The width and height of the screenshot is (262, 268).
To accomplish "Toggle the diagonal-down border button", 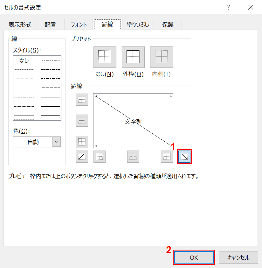I will pyautogui.click(x=184, y=157).
